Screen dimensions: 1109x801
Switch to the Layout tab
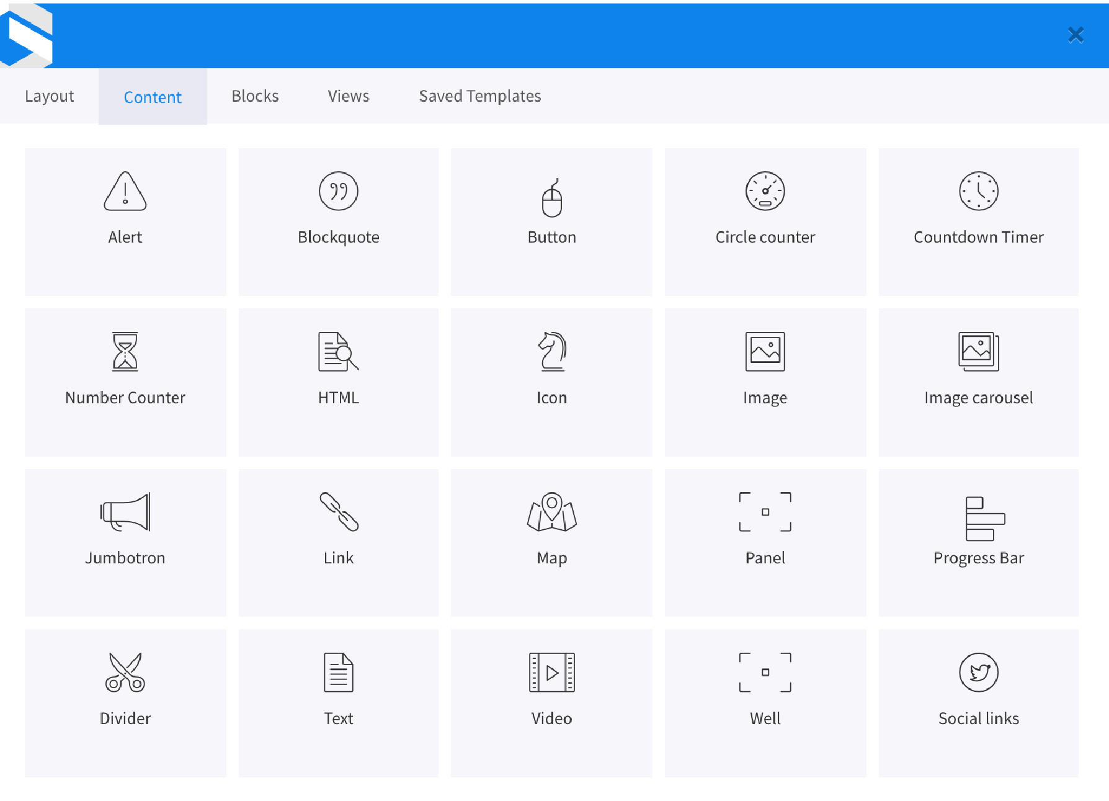pos(50,96)
